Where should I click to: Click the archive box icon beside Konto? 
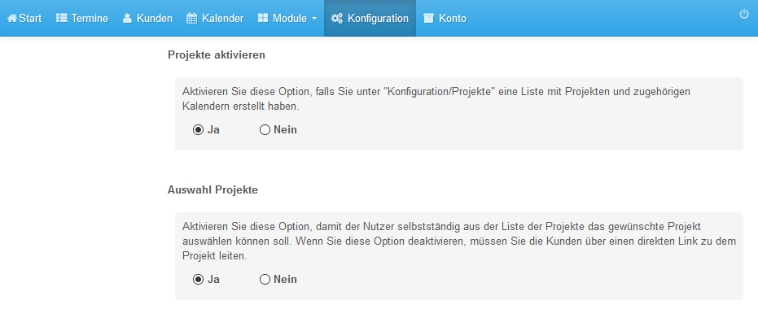(x=428, y=19)
